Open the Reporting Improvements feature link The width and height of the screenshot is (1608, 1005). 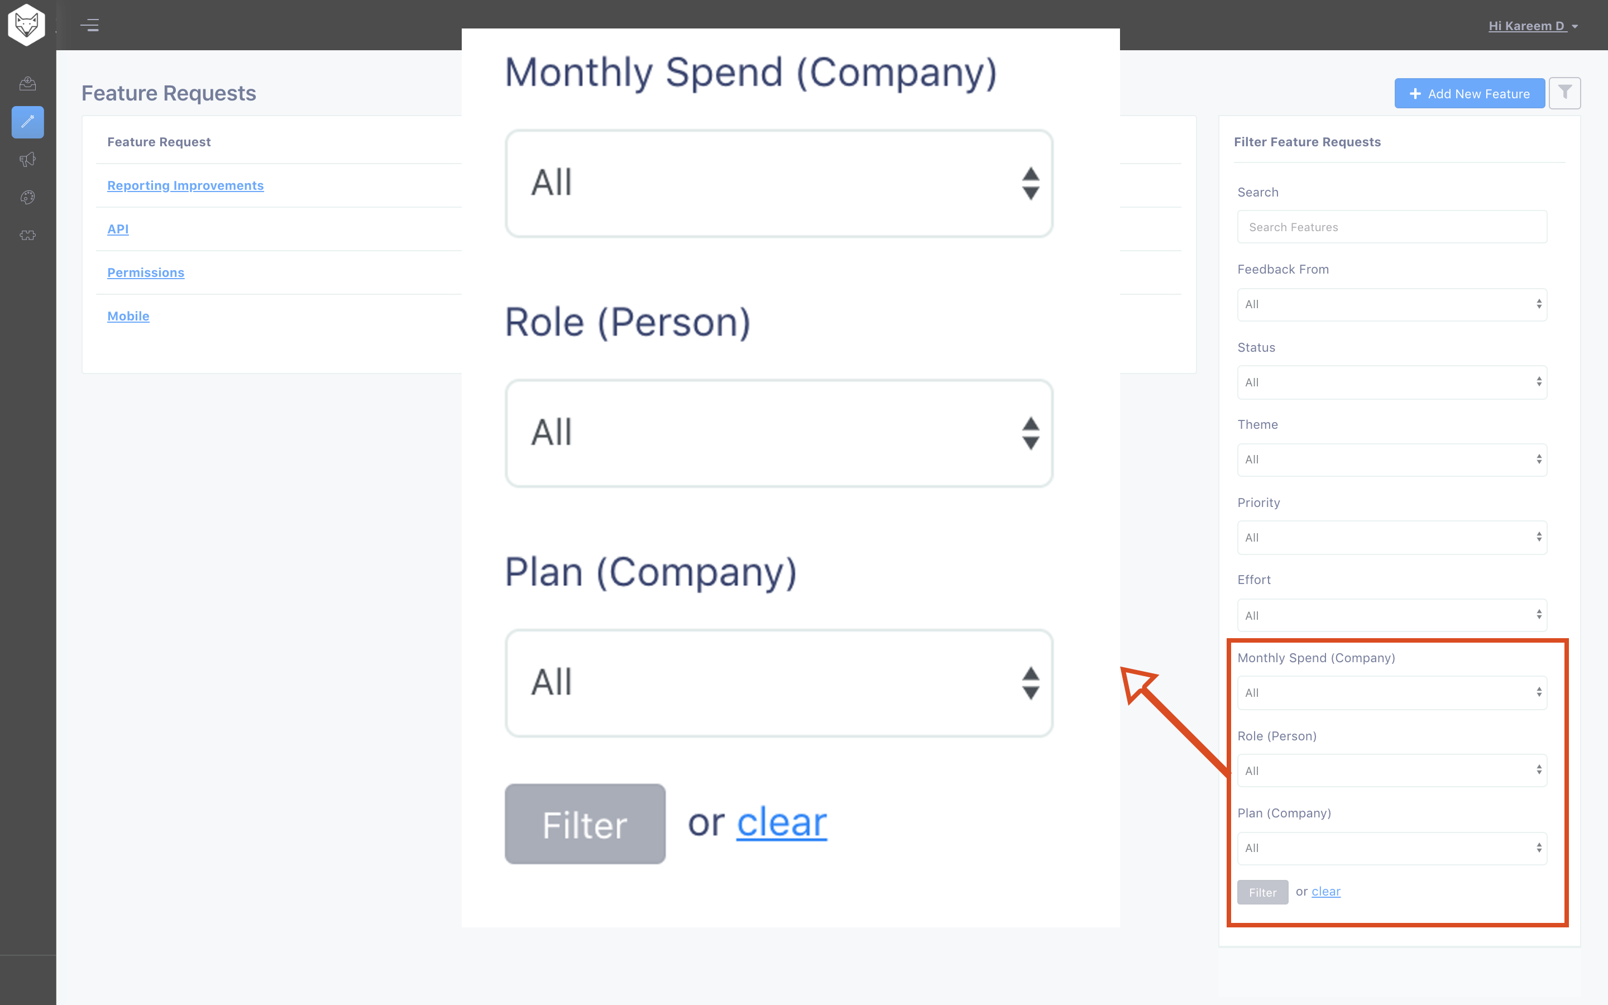[x=185, y=185]
